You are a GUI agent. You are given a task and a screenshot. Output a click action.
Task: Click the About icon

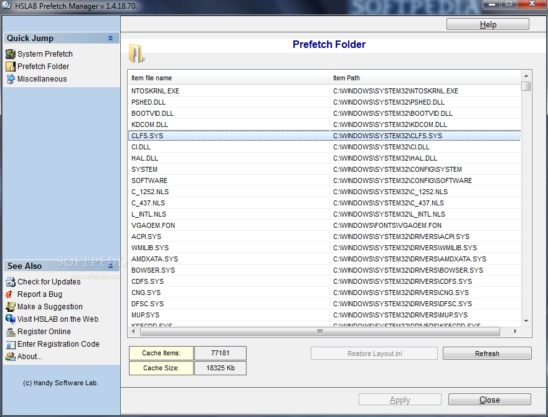tap(11, 357)
